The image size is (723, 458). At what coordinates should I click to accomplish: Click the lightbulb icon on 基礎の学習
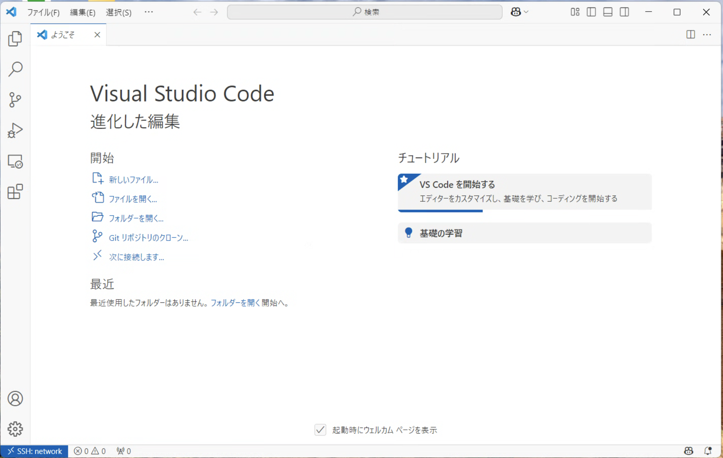click(409, 233)
